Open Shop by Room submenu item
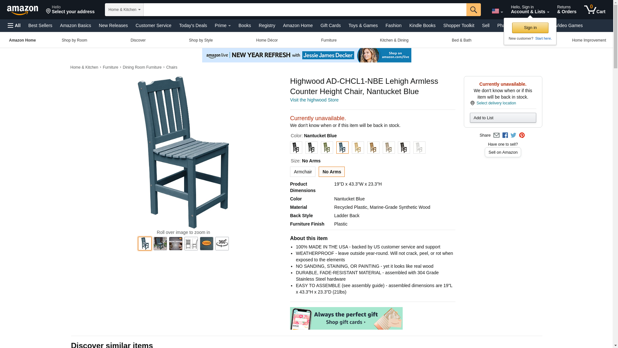The height and width of the screenshot is (348, 618). 74,40
